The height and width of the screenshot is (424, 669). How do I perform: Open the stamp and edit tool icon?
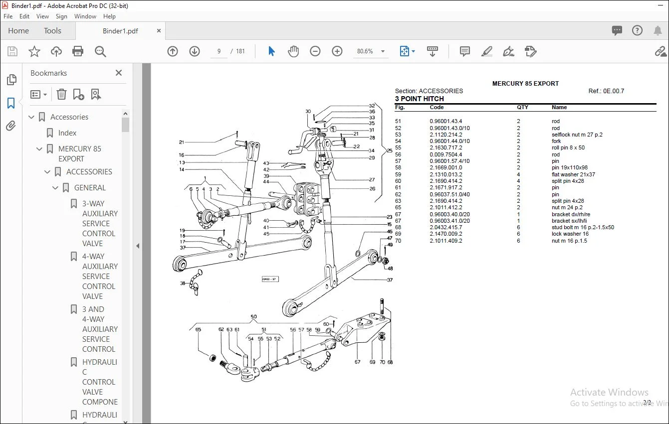530,51
